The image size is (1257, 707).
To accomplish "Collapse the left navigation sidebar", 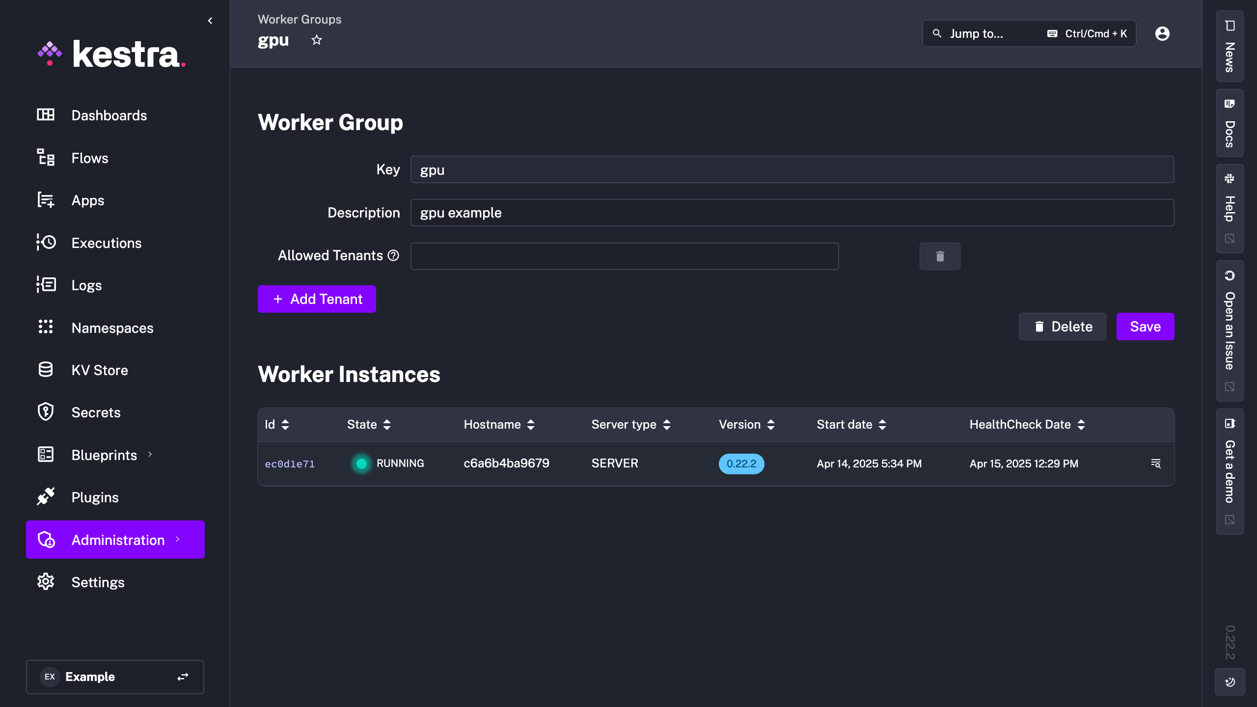I will [x=210, y=20].
